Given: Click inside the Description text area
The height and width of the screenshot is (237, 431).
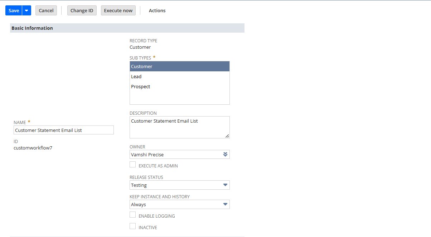Looking at the screenshot, I should tap(179, 125).
